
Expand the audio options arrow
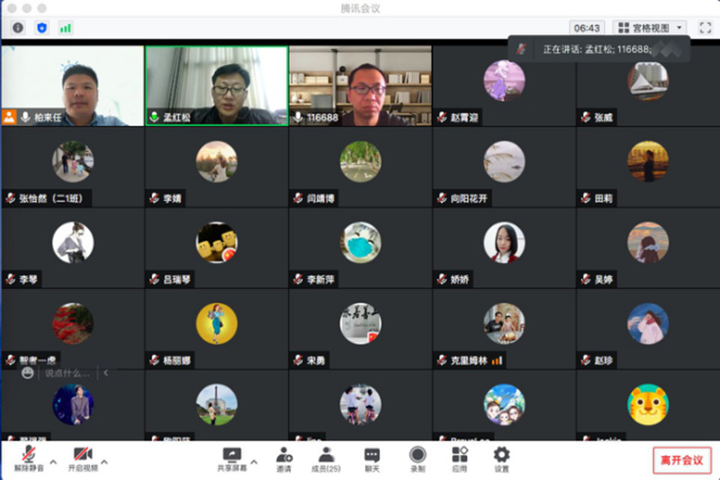click(53, 462)
